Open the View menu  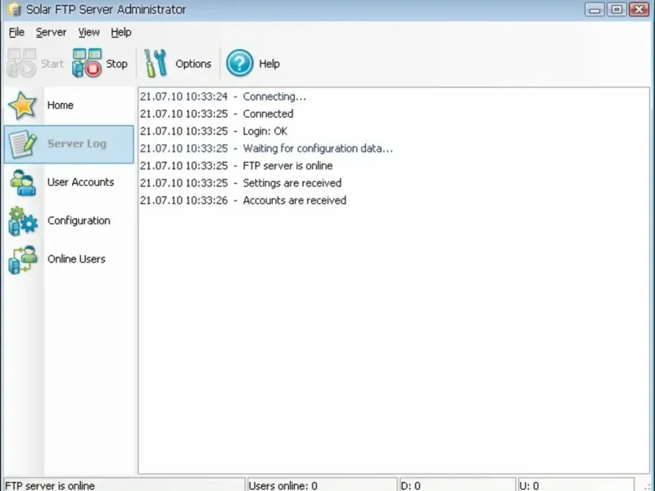pos(89,32)
